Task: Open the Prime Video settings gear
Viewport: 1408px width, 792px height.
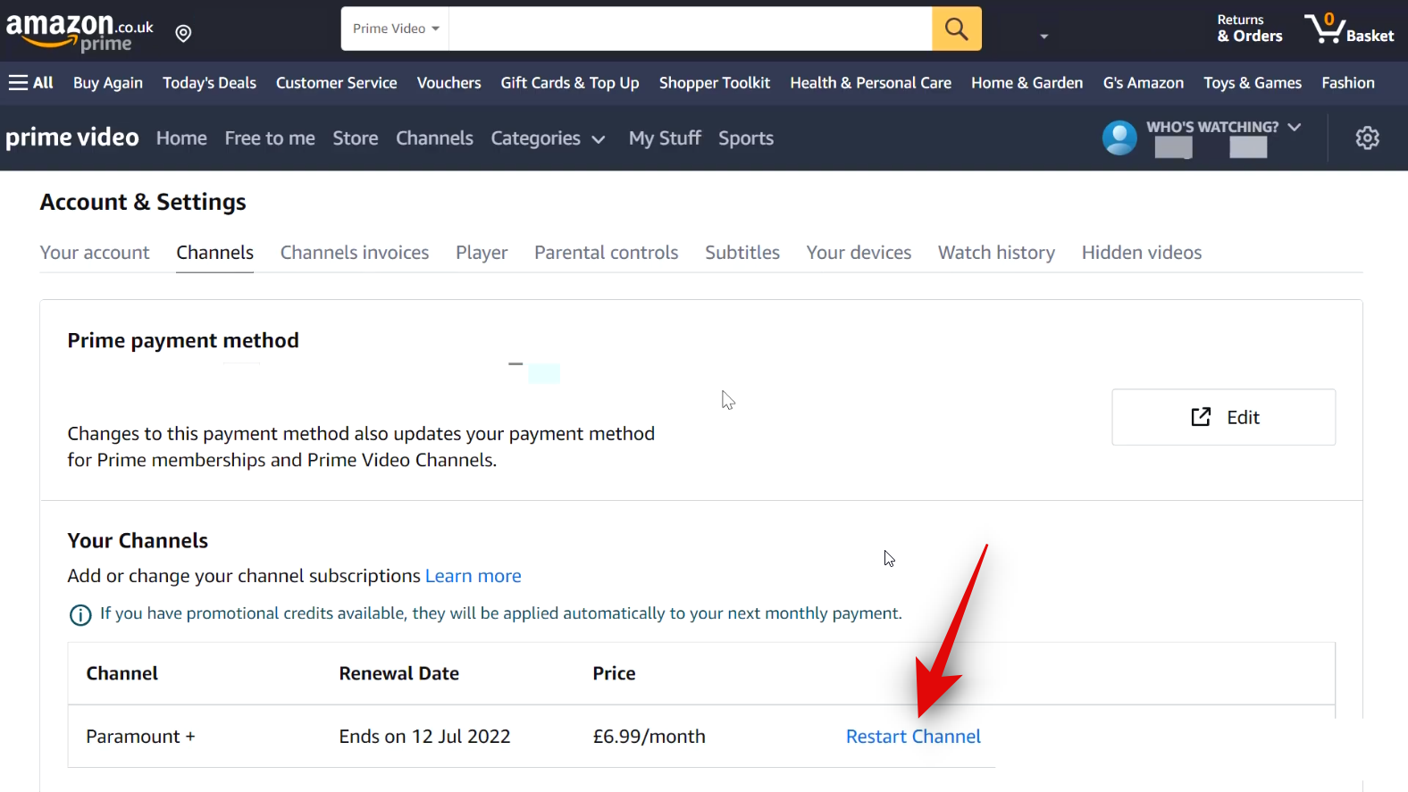Action: coord(1367,138)
